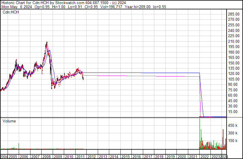Click the 2011 year label on the time axis

pos(80,157)
